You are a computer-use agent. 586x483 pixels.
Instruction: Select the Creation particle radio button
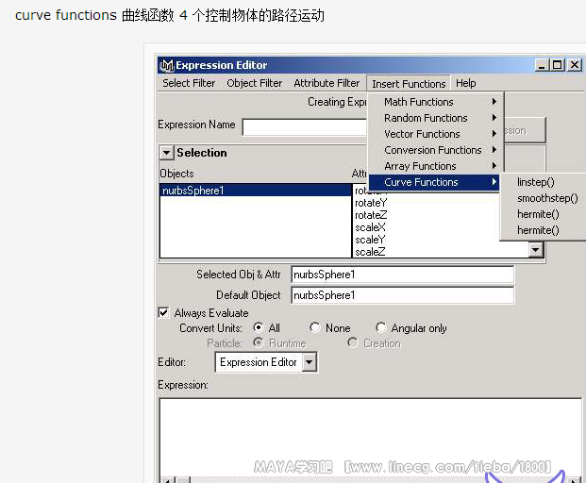(x=352, y=342)
